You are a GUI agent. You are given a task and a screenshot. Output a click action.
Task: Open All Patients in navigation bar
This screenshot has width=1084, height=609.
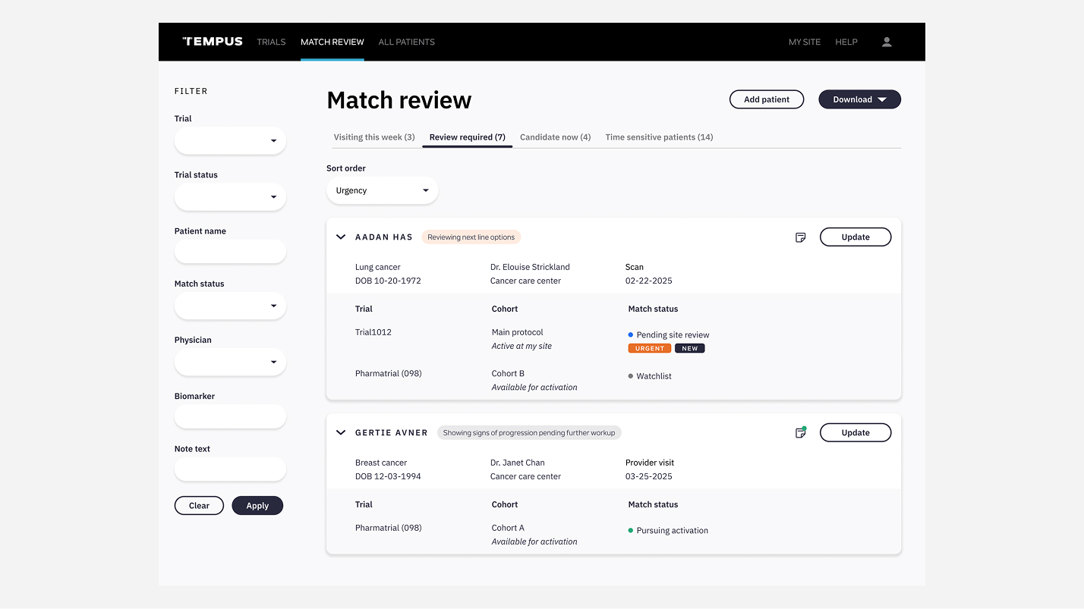point(406,42)
